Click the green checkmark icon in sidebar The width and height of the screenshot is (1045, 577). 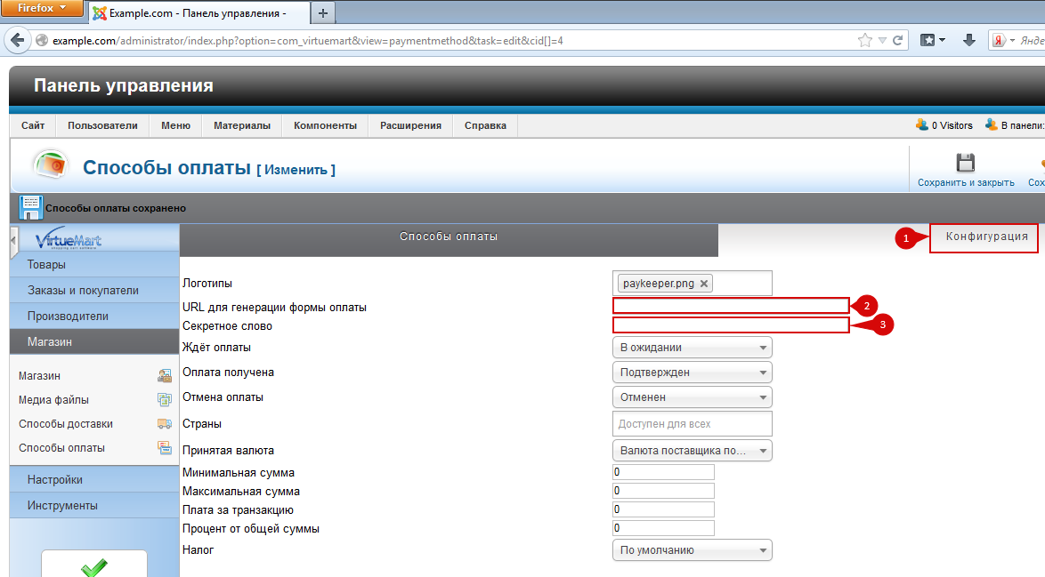(94, 566)
